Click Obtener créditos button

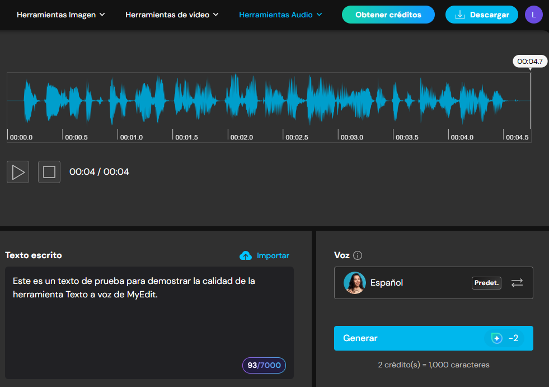pos(388,15)
